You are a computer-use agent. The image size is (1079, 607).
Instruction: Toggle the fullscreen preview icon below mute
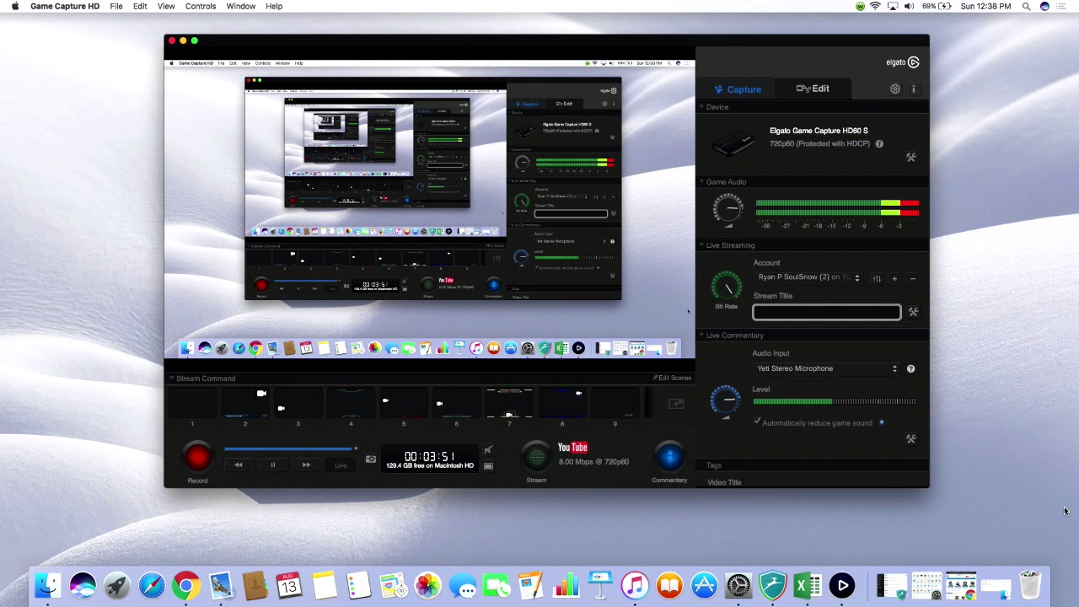point(488,465)
